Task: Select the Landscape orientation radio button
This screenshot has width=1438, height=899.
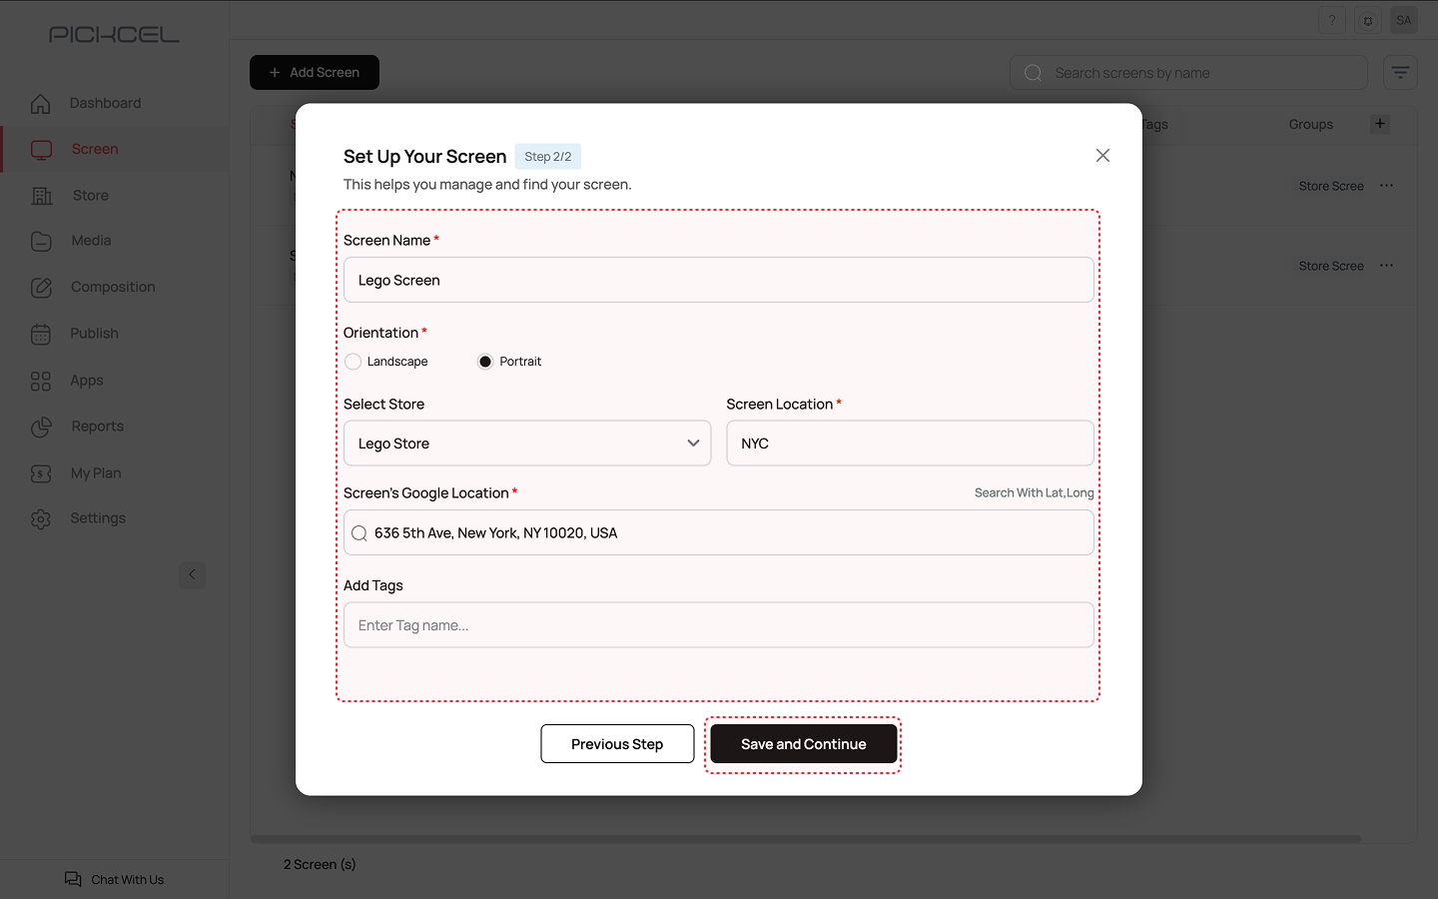Action: 354,362
